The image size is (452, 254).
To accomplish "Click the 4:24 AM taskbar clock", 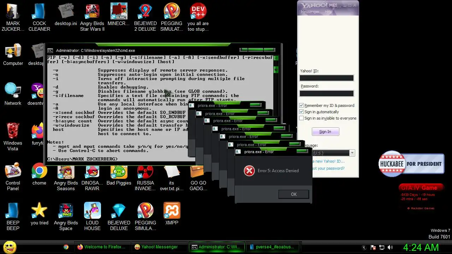I will (421, 247).
